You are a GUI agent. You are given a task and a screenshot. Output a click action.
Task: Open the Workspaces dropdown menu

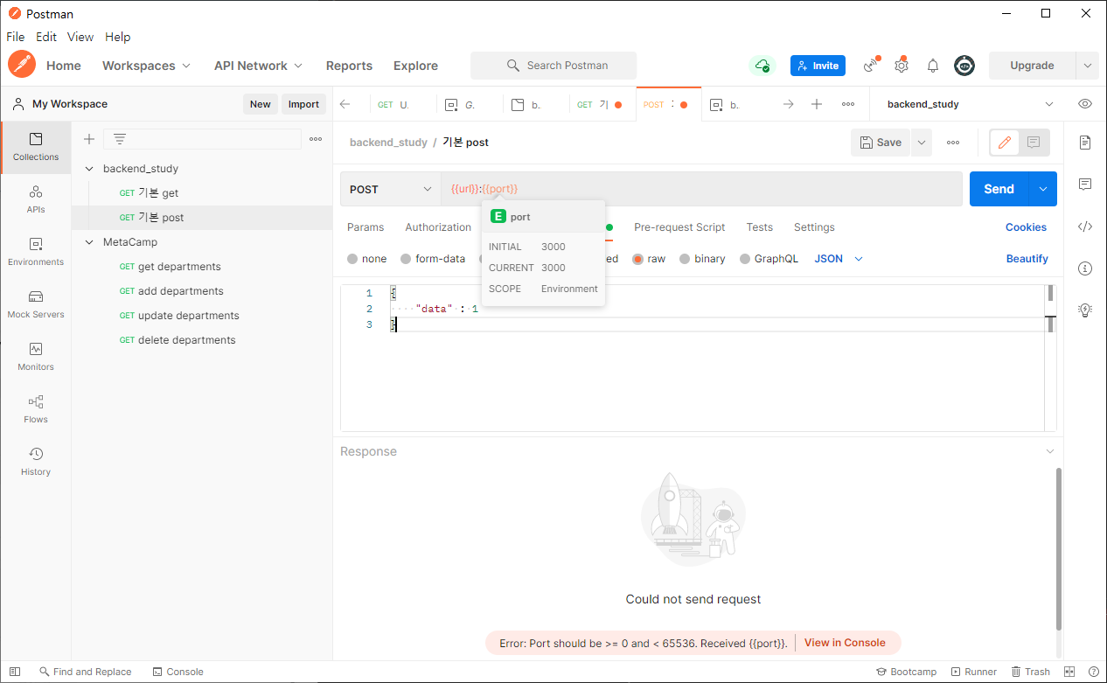pyautogui.click(x=146, y=66)
